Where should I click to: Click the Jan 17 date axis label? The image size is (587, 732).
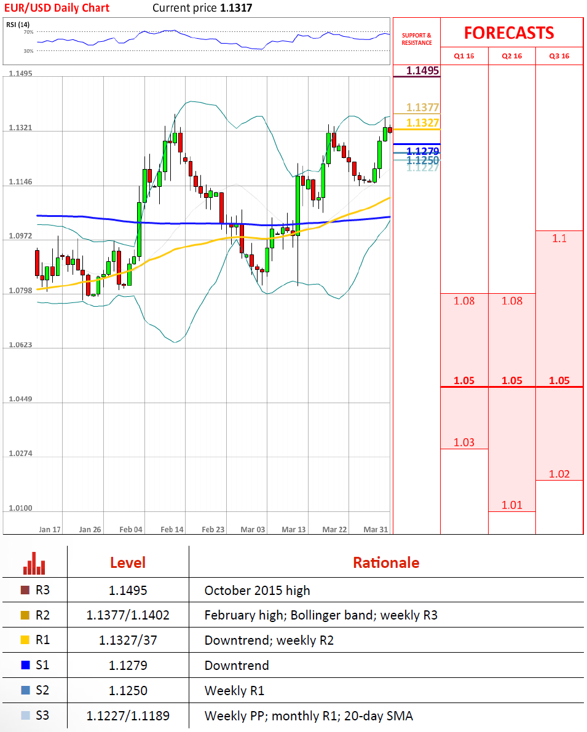[x=50, y=529]
